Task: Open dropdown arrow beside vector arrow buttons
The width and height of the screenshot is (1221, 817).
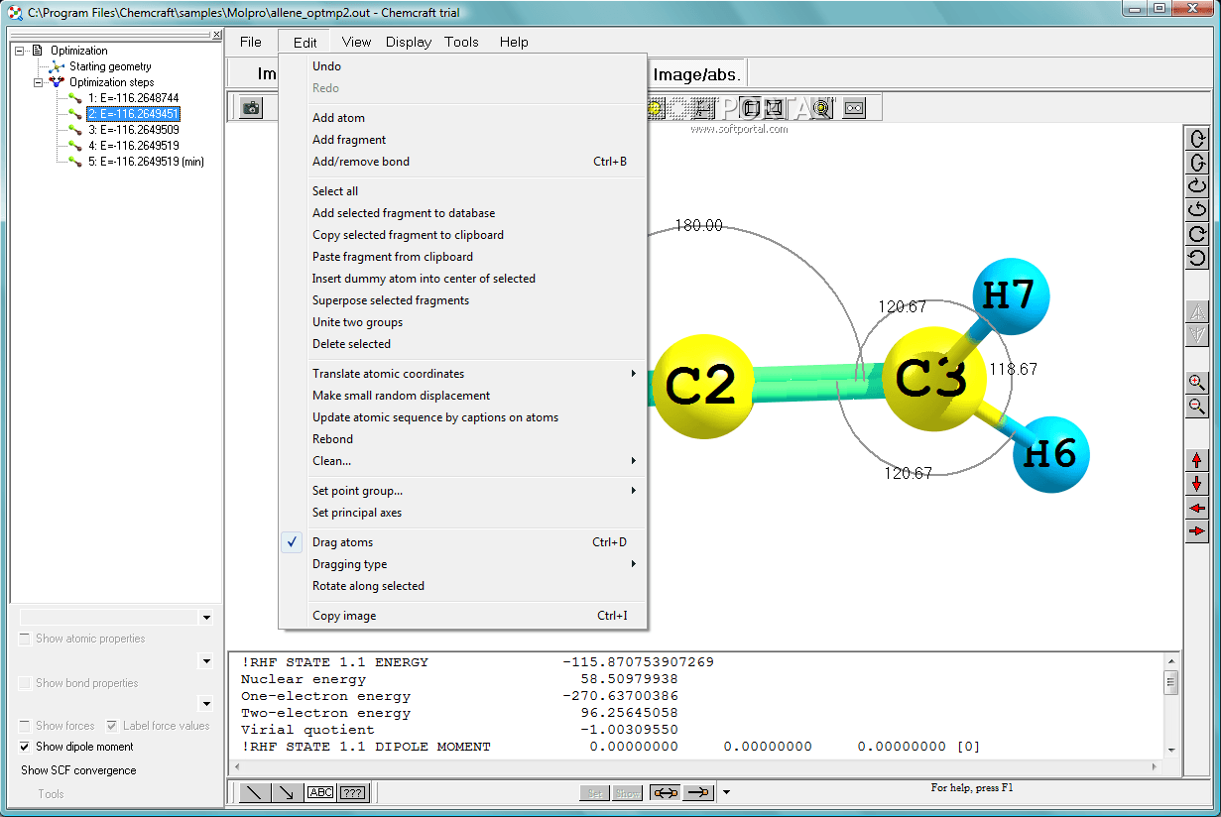Action: click(726, 792)
